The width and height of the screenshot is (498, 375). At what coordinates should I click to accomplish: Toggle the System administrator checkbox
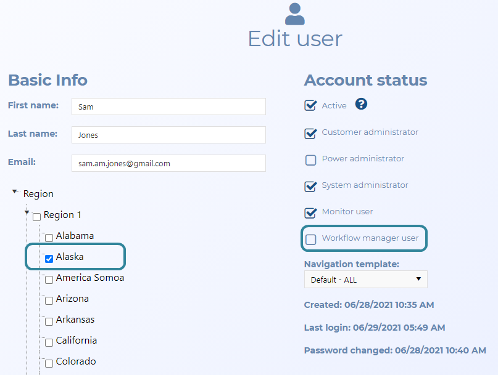coord(311,187)
